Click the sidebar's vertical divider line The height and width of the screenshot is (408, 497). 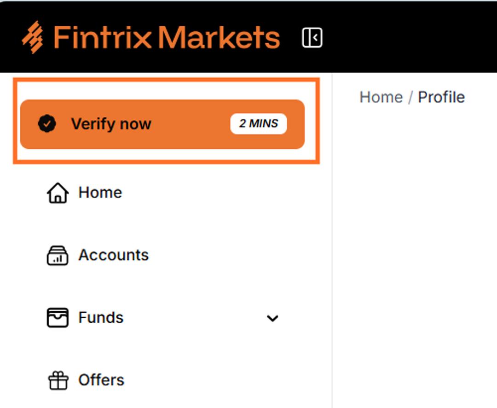pyautogui.click(x=332, y=241)
